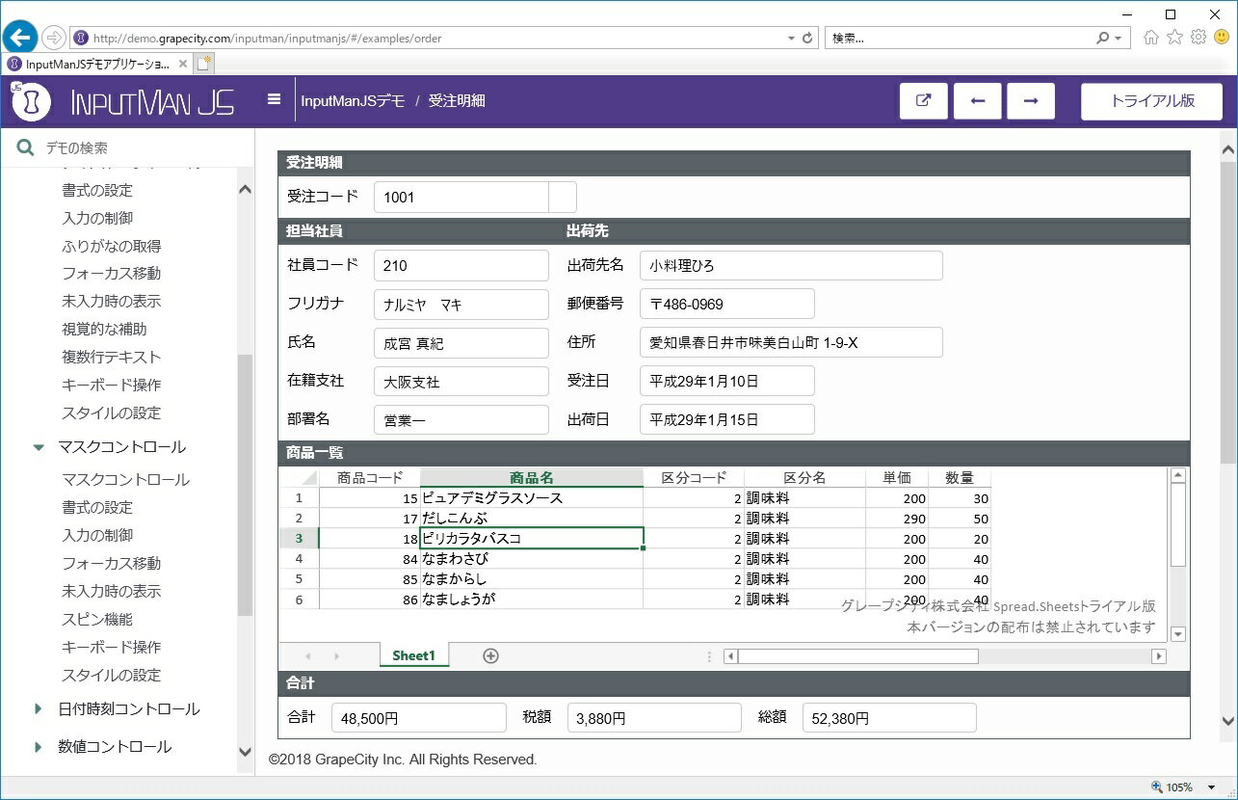Click the 総額 amount field

(889, 718)
